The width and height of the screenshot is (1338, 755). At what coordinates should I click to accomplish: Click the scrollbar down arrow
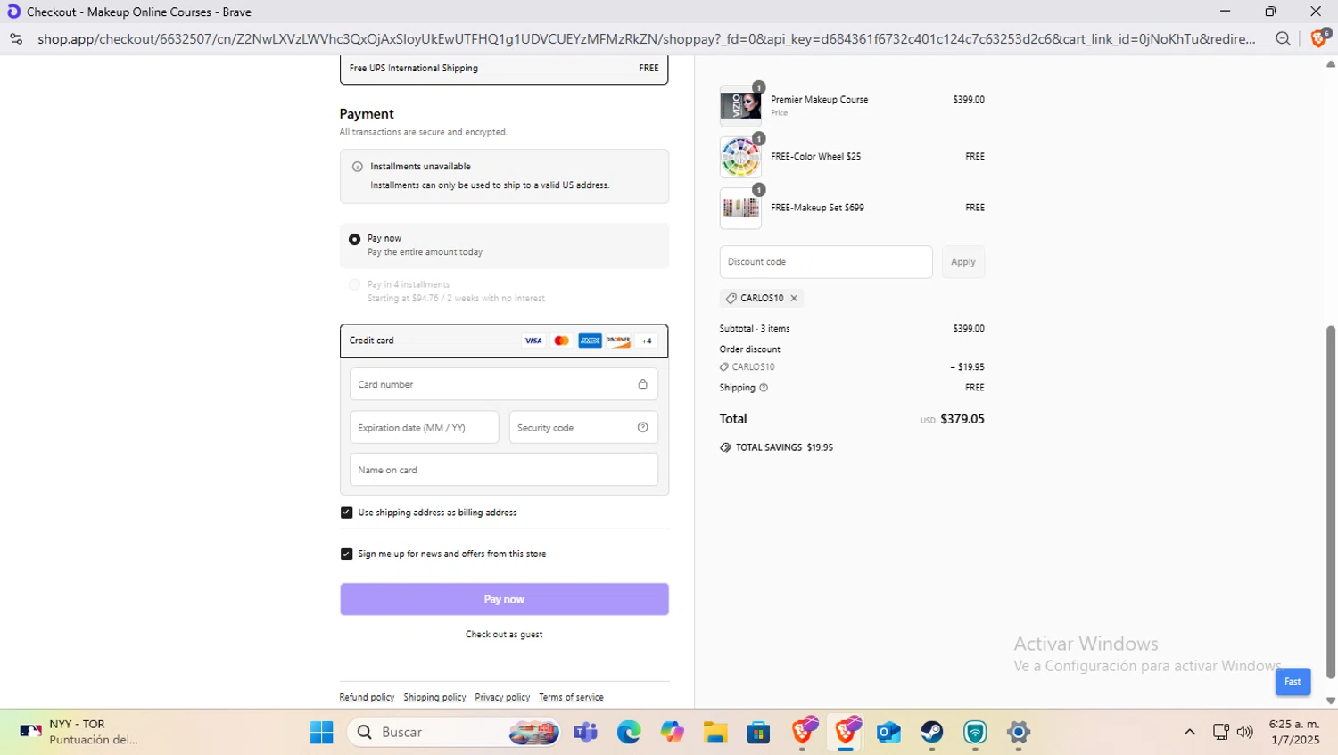coord(1331,702)
